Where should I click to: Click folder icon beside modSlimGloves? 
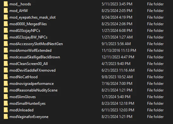pyautogui.click(x=6, y=97)
